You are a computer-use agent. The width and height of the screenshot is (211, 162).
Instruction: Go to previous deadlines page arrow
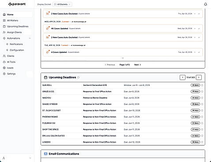point(182,77)
